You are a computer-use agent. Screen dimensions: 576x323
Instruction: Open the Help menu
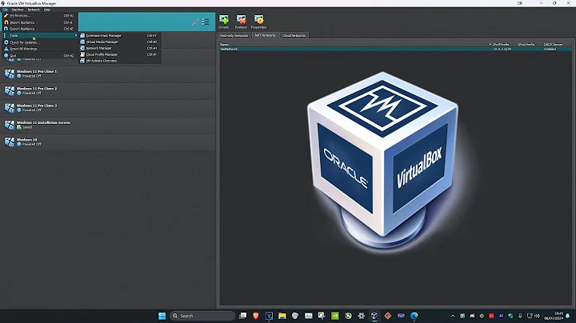(47, 10)
